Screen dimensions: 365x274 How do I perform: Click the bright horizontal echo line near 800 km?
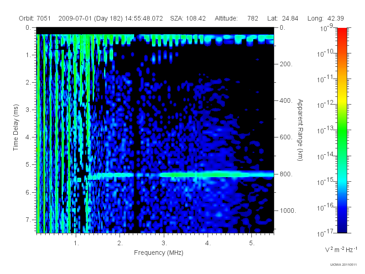[x=180, y=174]
